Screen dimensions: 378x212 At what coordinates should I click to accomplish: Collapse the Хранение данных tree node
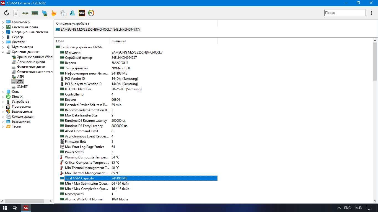coord(3,52)
